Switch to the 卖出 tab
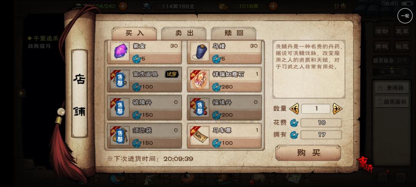The height and width of the screenshot is (187, 416). click(x=184, y=33)
